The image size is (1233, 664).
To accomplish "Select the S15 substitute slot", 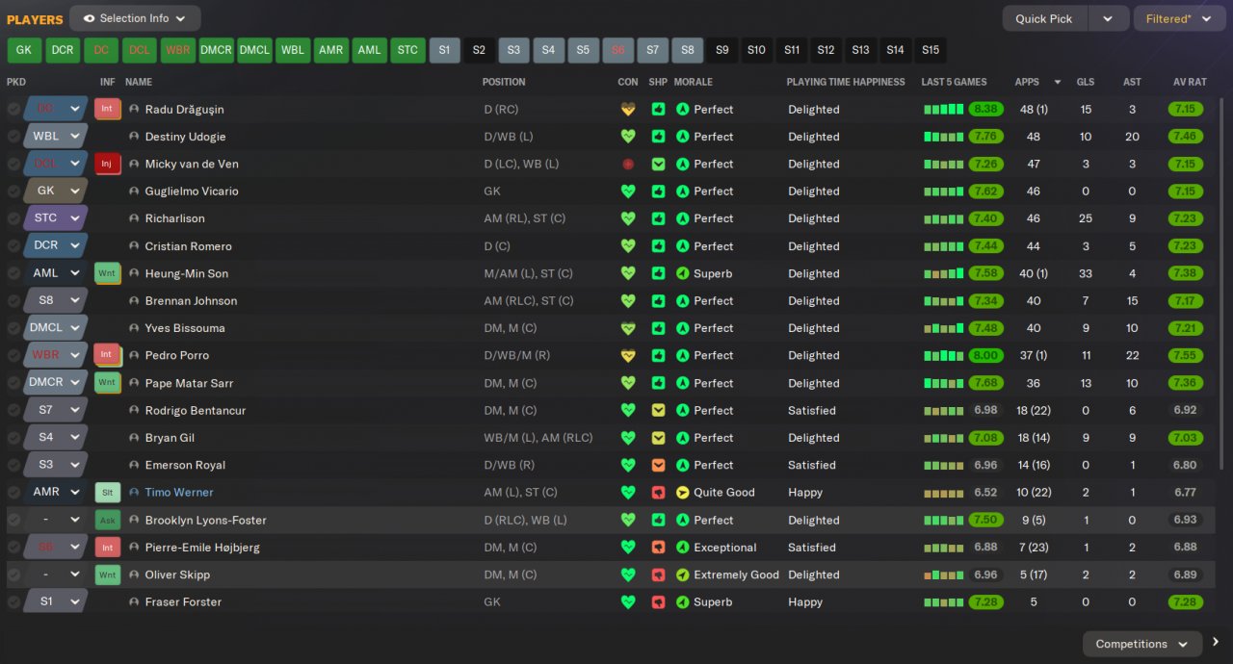I will [931, 50].
